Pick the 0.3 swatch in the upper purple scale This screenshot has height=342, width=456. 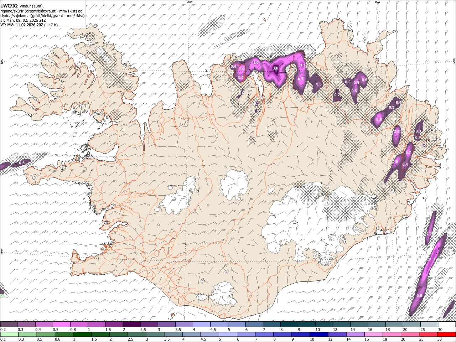tap(26, 324)
